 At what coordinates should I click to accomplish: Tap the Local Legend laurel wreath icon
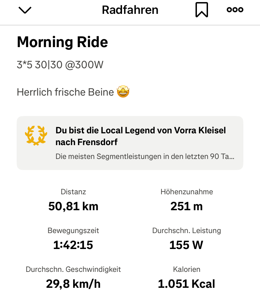[x=36, y=135]
